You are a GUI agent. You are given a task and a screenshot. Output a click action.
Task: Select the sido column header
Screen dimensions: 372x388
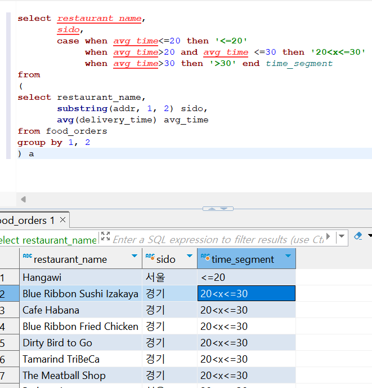pyautogui.click(x=170, y=259)
